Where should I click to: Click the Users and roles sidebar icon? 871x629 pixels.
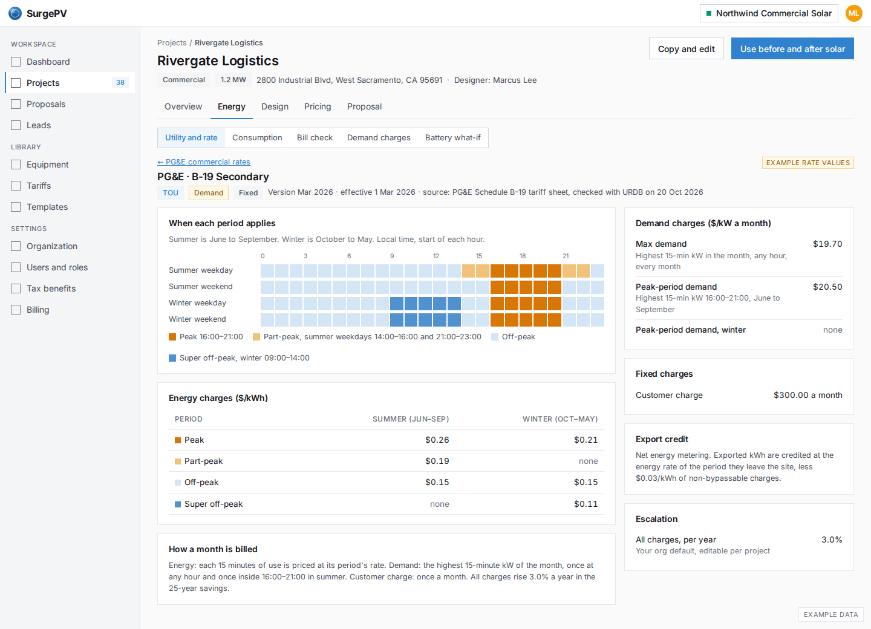pyautogui.click(x=16, y=267)
